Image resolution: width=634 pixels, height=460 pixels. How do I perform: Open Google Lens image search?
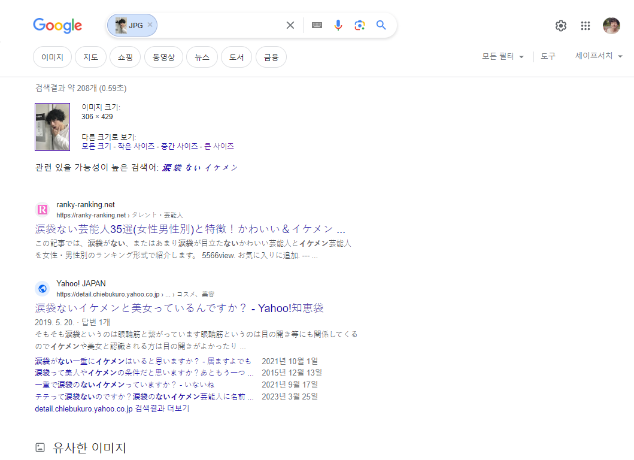(359, 25)
